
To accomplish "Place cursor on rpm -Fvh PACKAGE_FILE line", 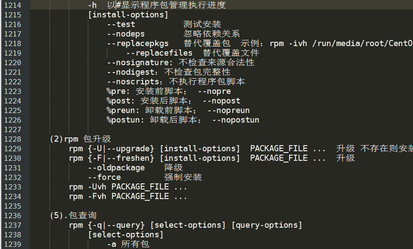I will pyautogui.click(x=128, y=196).
